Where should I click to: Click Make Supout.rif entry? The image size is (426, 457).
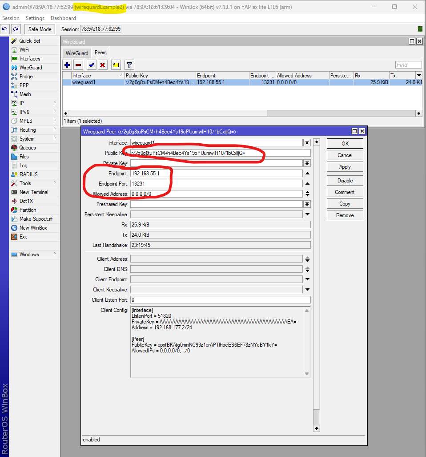coord(36,219)
